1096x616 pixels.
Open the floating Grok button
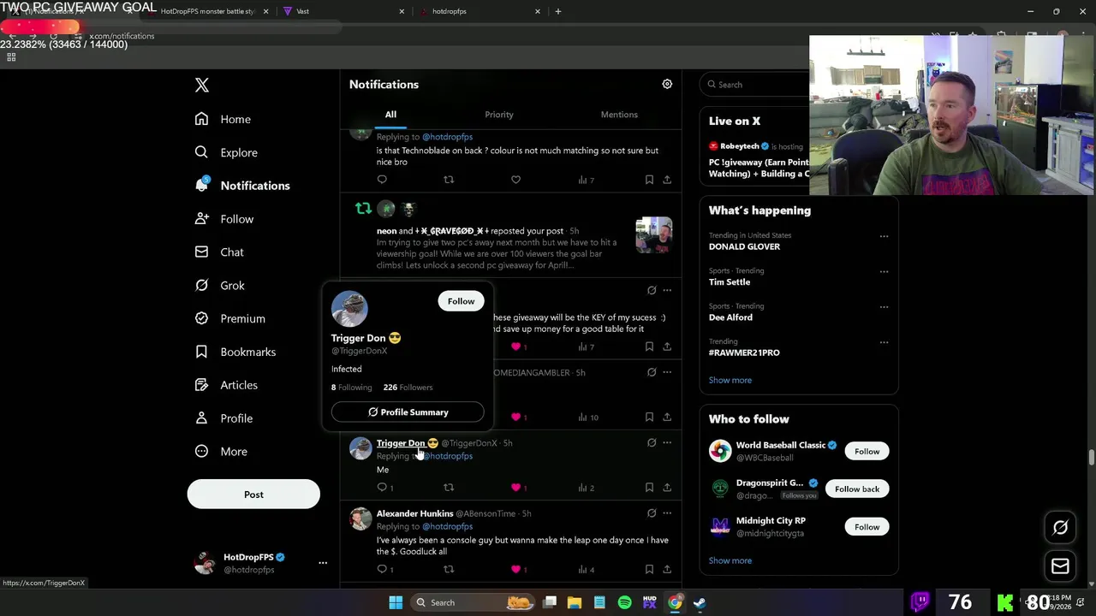pos(1060,528)
